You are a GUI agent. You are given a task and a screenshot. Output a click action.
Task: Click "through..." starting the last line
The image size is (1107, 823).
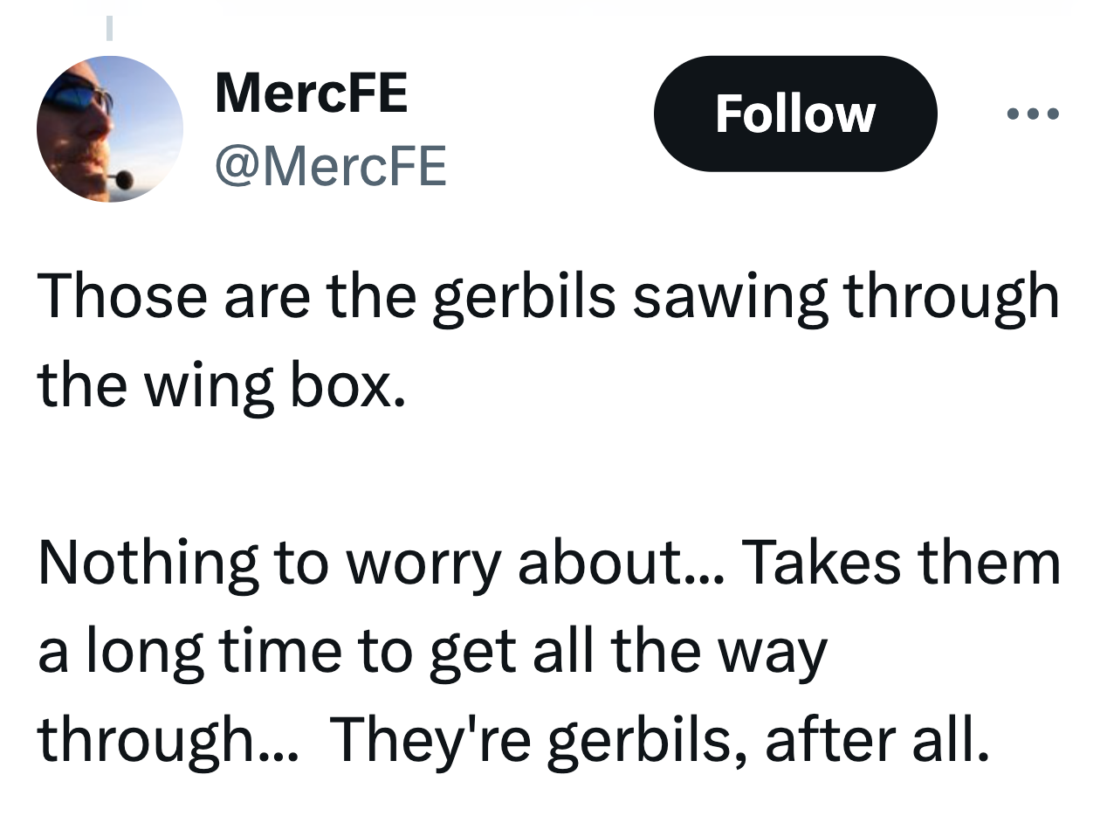click(168, 741)
